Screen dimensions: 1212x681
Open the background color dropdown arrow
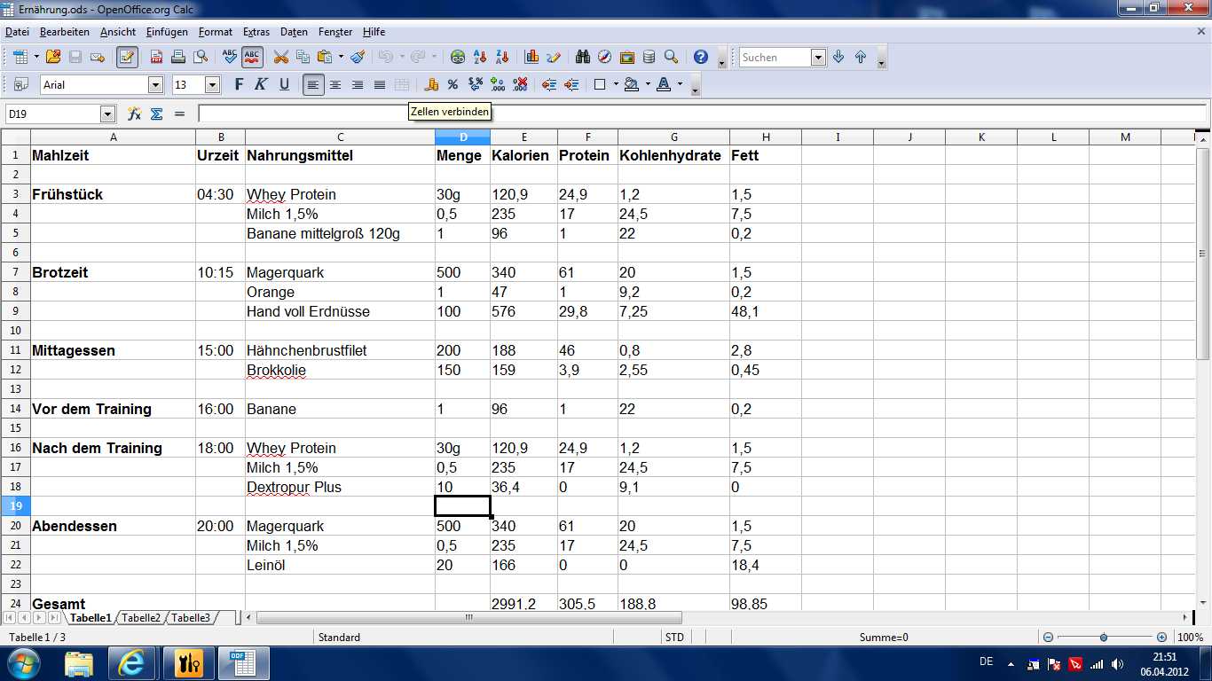[648, 84]
